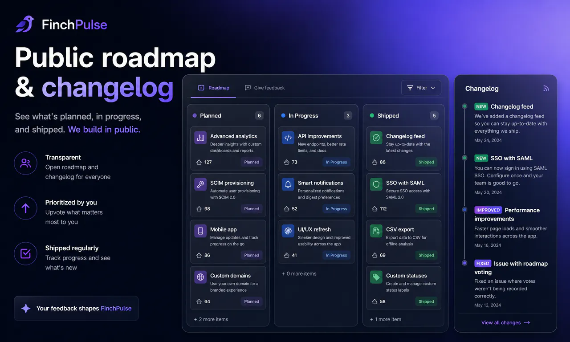Click the Shipped regularly checkbox icon
This screenshot has height=342, width=570.
click(x=25, y=253)
